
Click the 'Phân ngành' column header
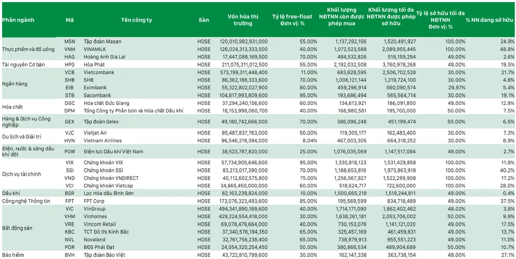click(18, 20)
